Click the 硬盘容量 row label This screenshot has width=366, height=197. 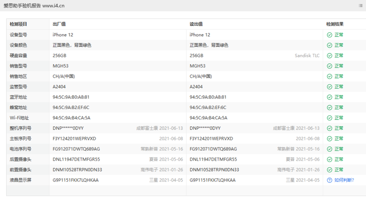pyautogui.click(x=18, y=56)
